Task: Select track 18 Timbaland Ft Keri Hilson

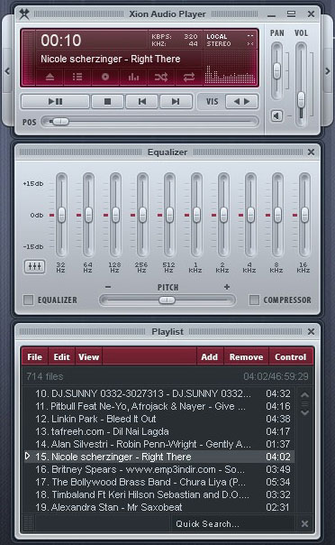Action: coord(159,494)
